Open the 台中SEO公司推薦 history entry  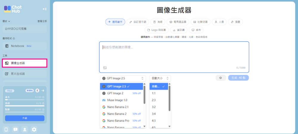(25, 29)
